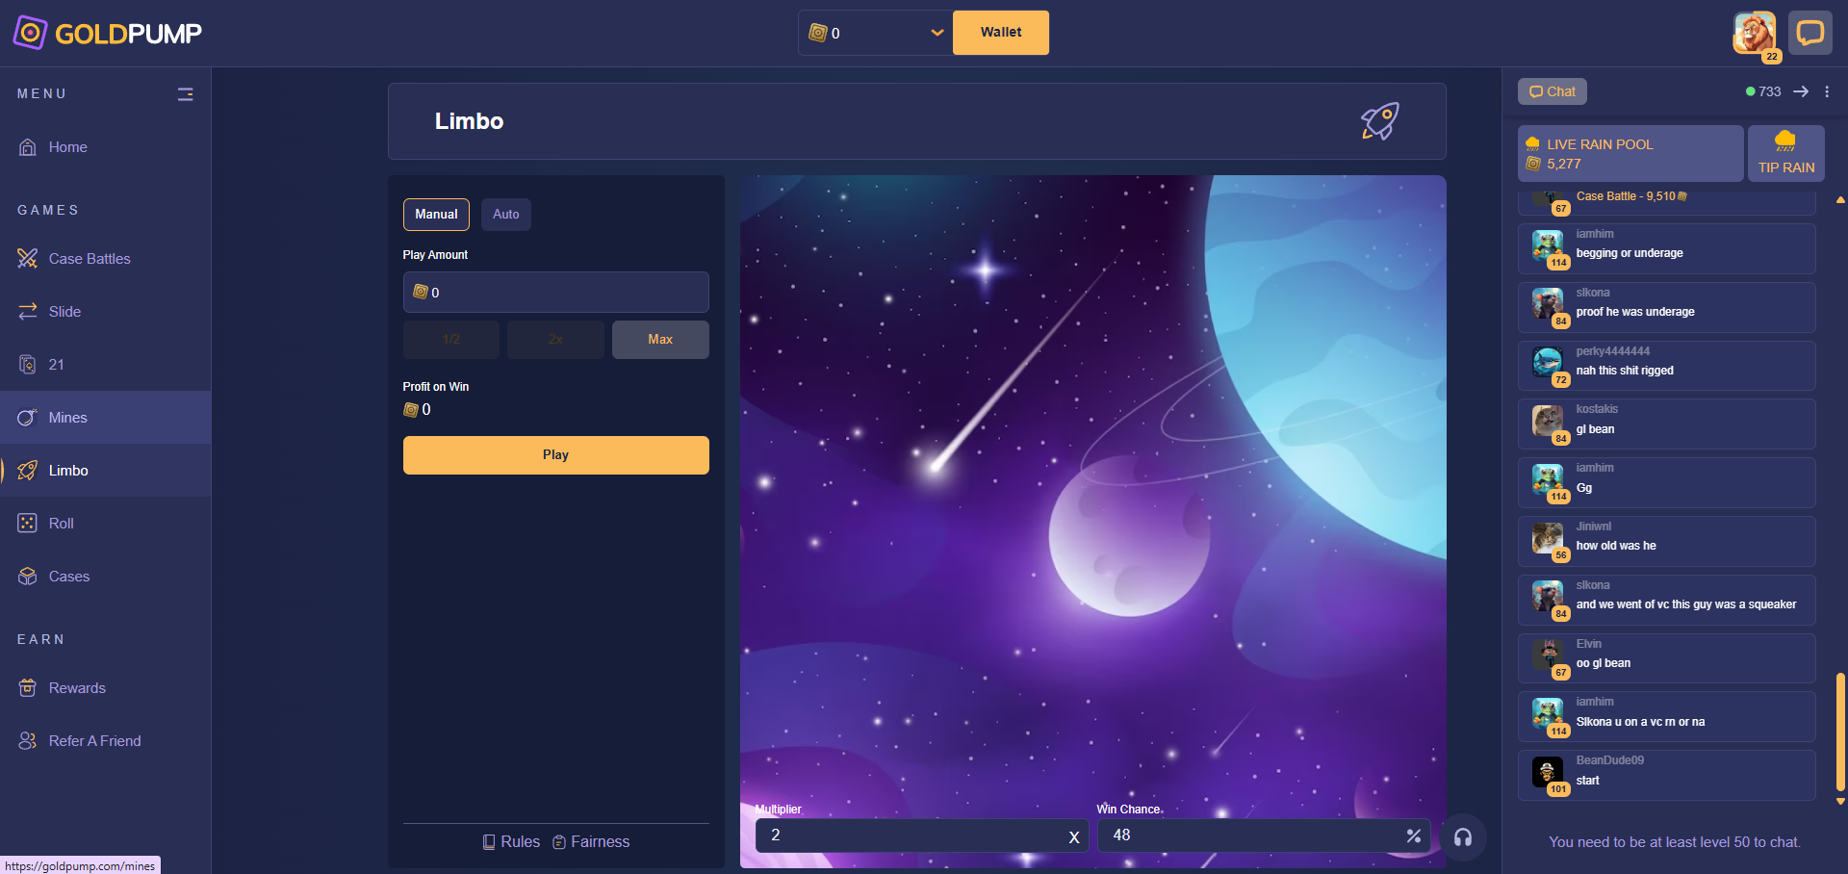Open Mines game in sidebar
1848x874 pixels.
click(106, 418)
